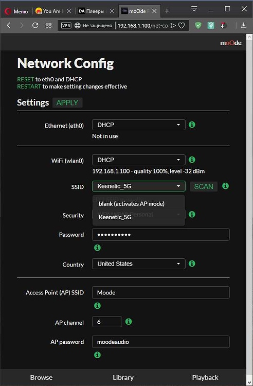Show info for SSID setting
Viewport: 253px width, 386px height.
(x=225, y=186)
